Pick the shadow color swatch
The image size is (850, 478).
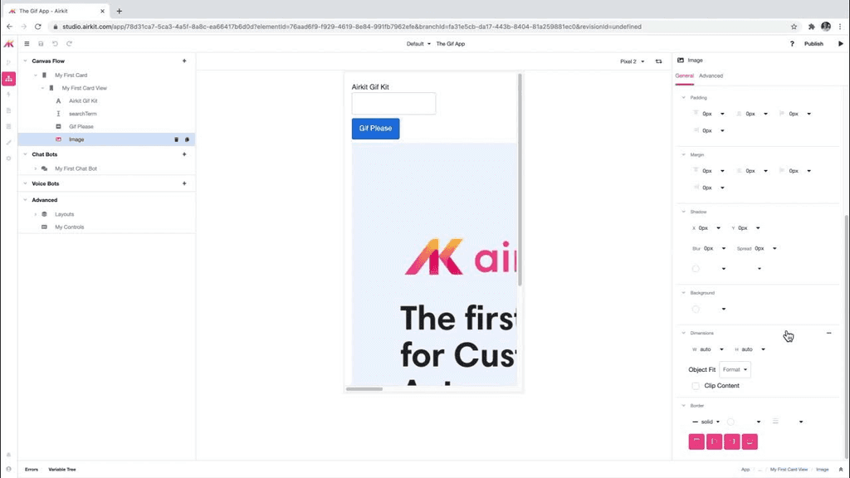point(696,269)
